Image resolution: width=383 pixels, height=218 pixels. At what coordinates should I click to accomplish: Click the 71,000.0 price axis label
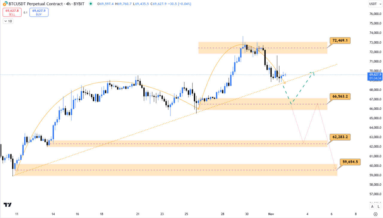click(x=375, y=61)
